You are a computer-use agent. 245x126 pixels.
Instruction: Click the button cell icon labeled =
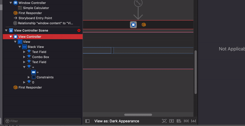point(33,72)
